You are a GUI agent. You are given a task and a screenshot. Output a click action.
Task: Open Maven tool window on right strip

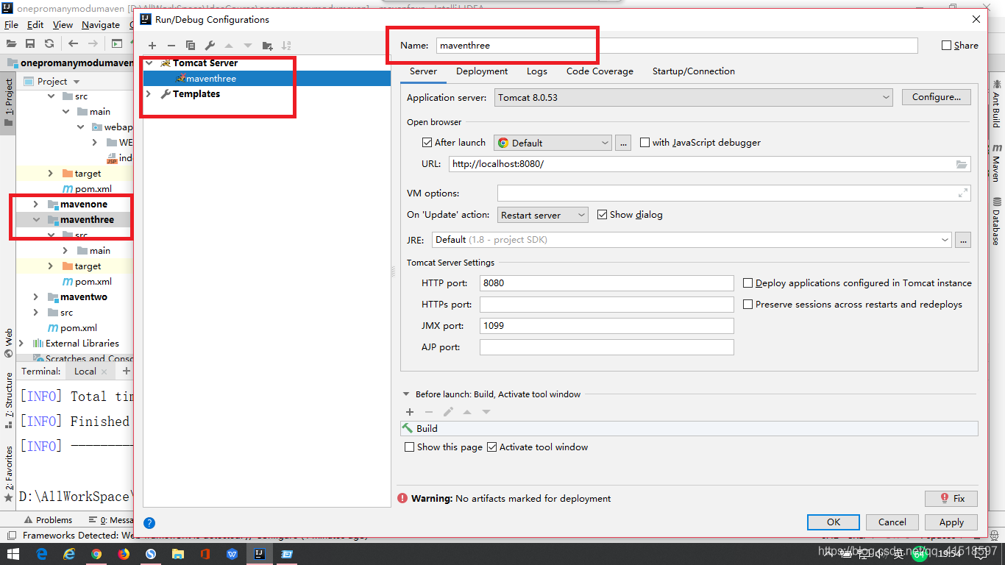point(996,163)
